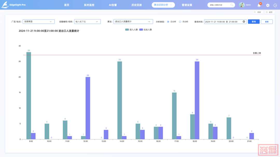Open the notification bell alerts
Screen dimensions: 280x157
point(259,5)
